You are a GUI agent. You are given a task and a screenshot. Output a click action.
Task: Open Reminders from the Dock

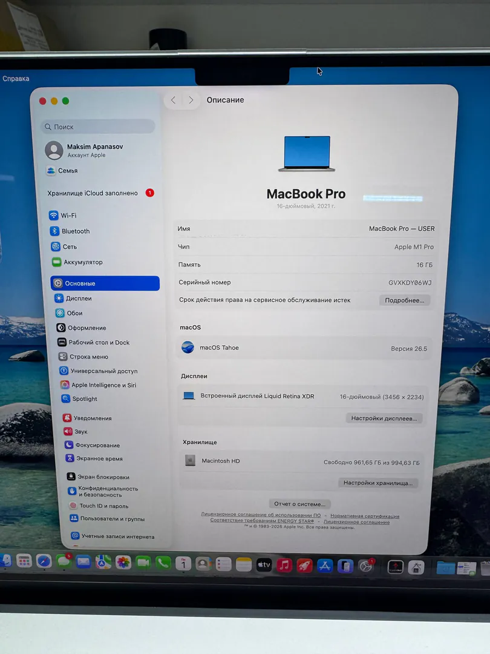coord(223,565)
